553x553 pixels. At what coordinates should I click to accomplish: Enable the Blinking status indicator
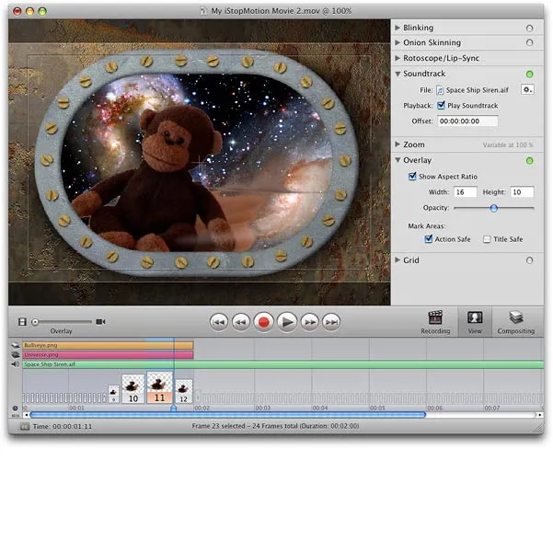[529, 28]
